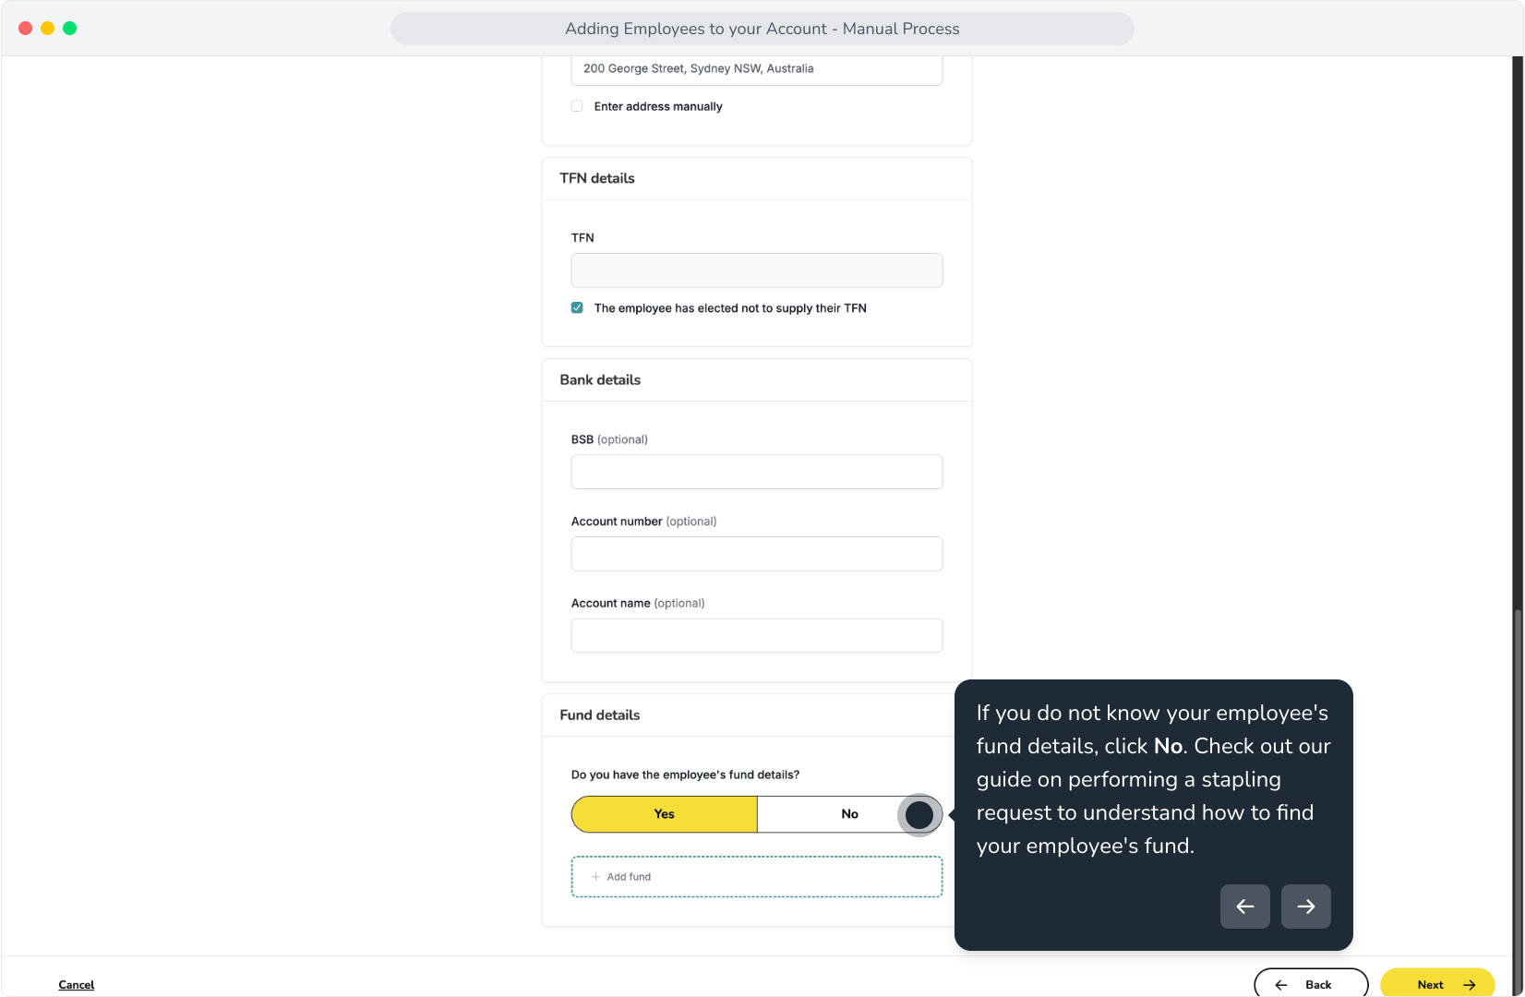Image resolution: width=1525 pixels, height=997 pixels.
Task: Click the Add fund dashed box
Action: [757, 877]
